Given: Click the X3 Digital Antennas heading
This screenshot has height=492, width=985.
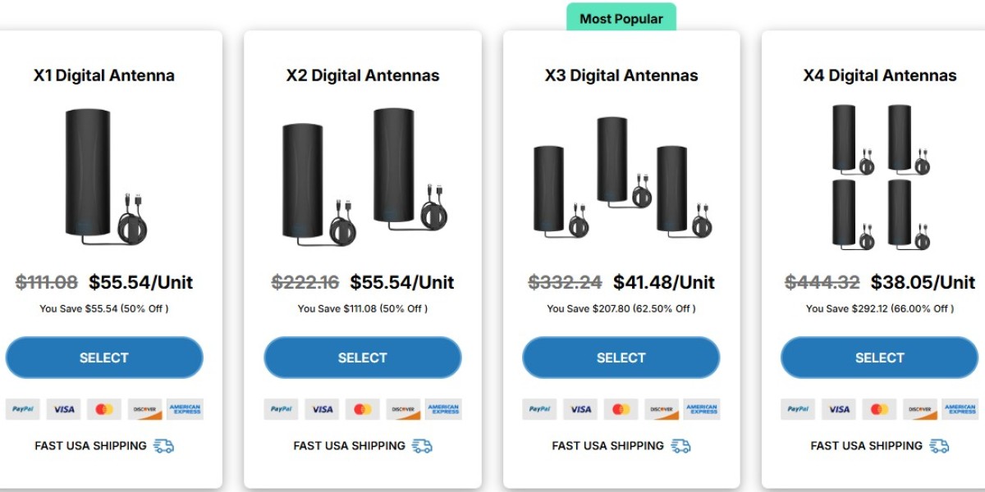Looking at the screenshot, I should click(x=621, y=75).
